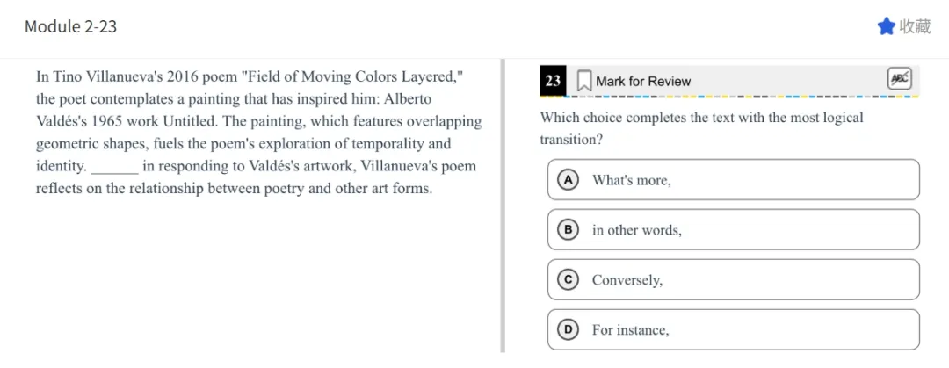
Task: Click the 收藏 label beside the star
Action: pyautogui.click(x=915, y=26)
